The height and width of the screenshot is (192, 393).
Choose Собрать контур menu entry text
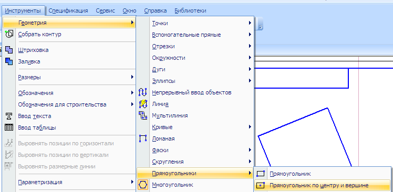39,34
